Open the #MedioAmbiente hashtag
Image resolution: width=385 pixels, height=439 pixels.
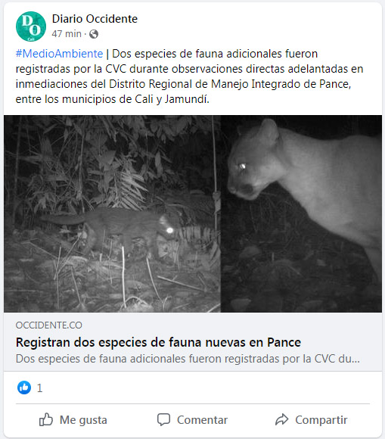[59, 54]
